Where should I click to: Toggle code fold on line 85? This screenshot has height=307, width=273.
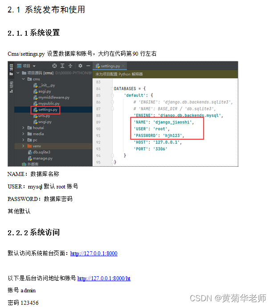[x=112, y=95]
